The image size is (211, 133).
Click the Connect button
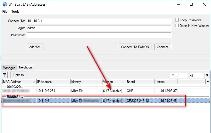click(x=163, y=47)
